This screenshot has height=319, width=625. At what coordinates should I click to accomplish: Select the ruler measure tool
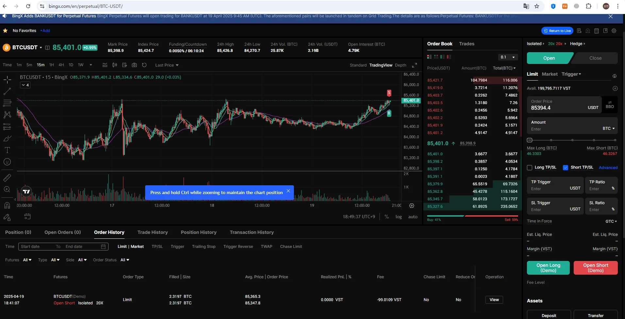pyautogui.click(x=7, y=178)
